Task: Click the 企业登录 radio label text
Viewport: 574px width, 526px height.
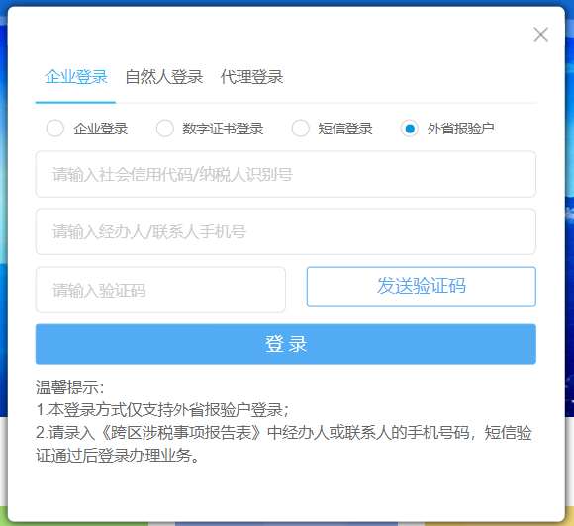Action: tap(100, 129)
